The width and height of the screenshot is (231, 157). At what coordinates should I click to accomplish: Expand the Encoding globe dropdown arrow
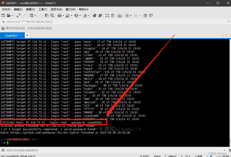(80, 15)
